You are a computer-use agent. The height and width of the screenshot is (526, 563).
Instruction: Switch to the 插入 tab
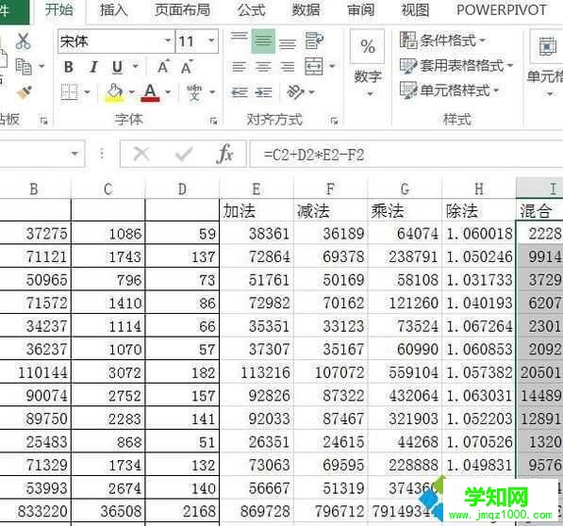113,9
